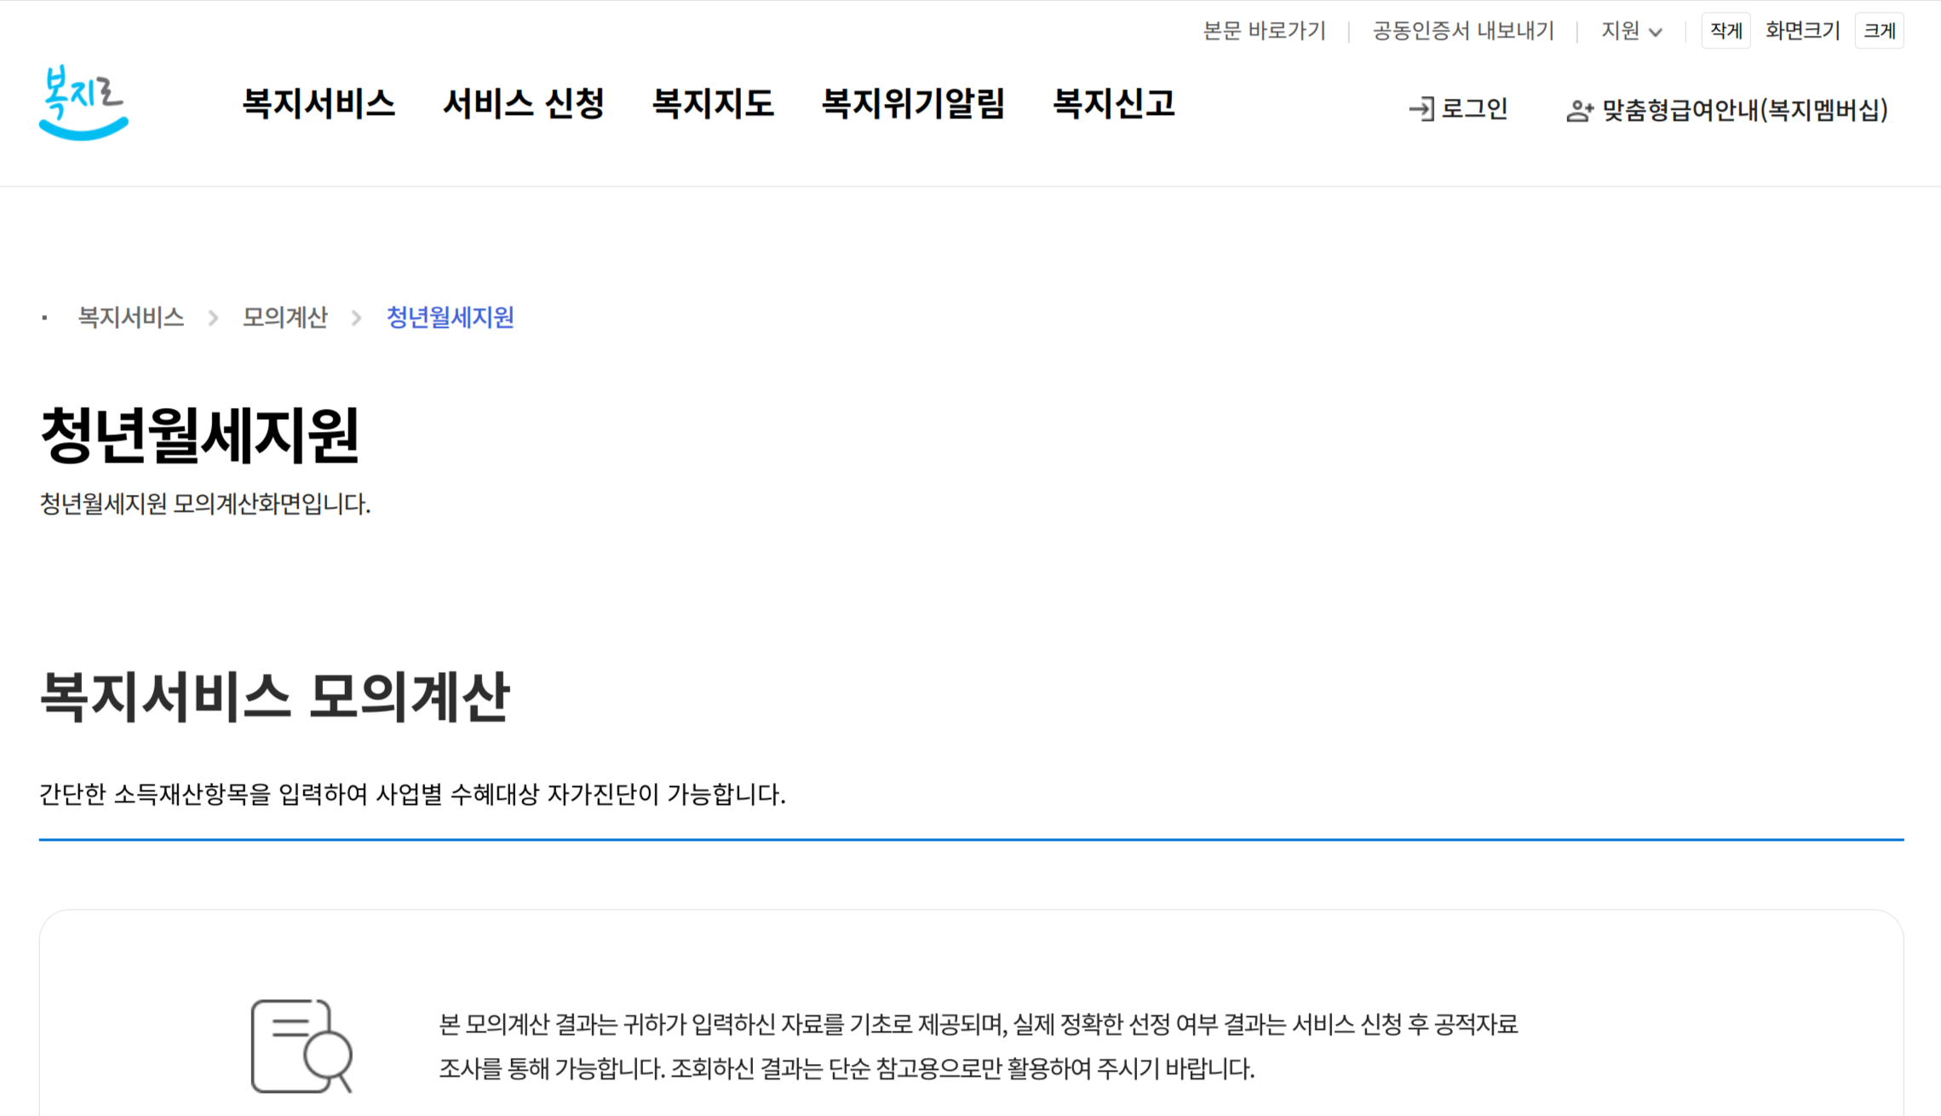This screenshot has height=1116, width=1941.
Task: Click 본문 바로가기 skip link
Action: click(x=1264, y=32)
